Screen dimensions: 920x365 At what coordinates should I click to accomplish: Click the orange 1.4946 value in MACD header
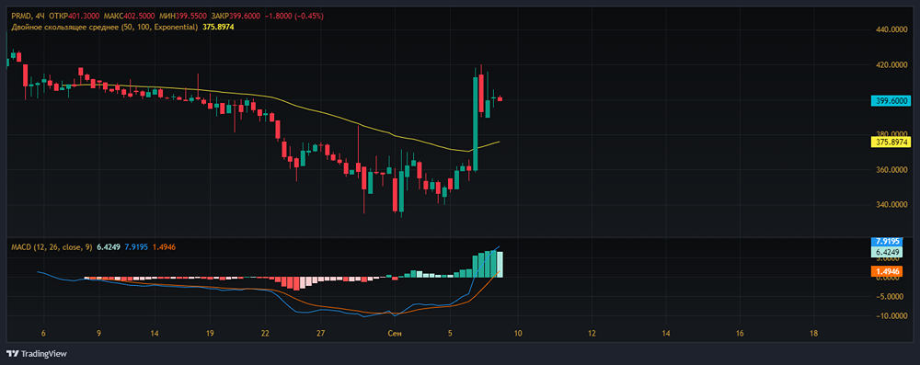coord(164,247)
